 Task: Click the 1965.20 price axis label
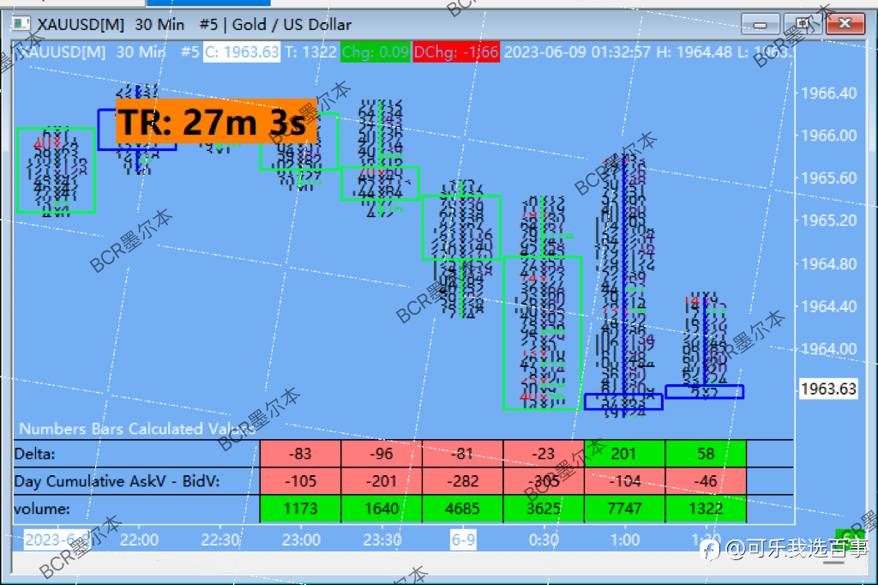829,220
